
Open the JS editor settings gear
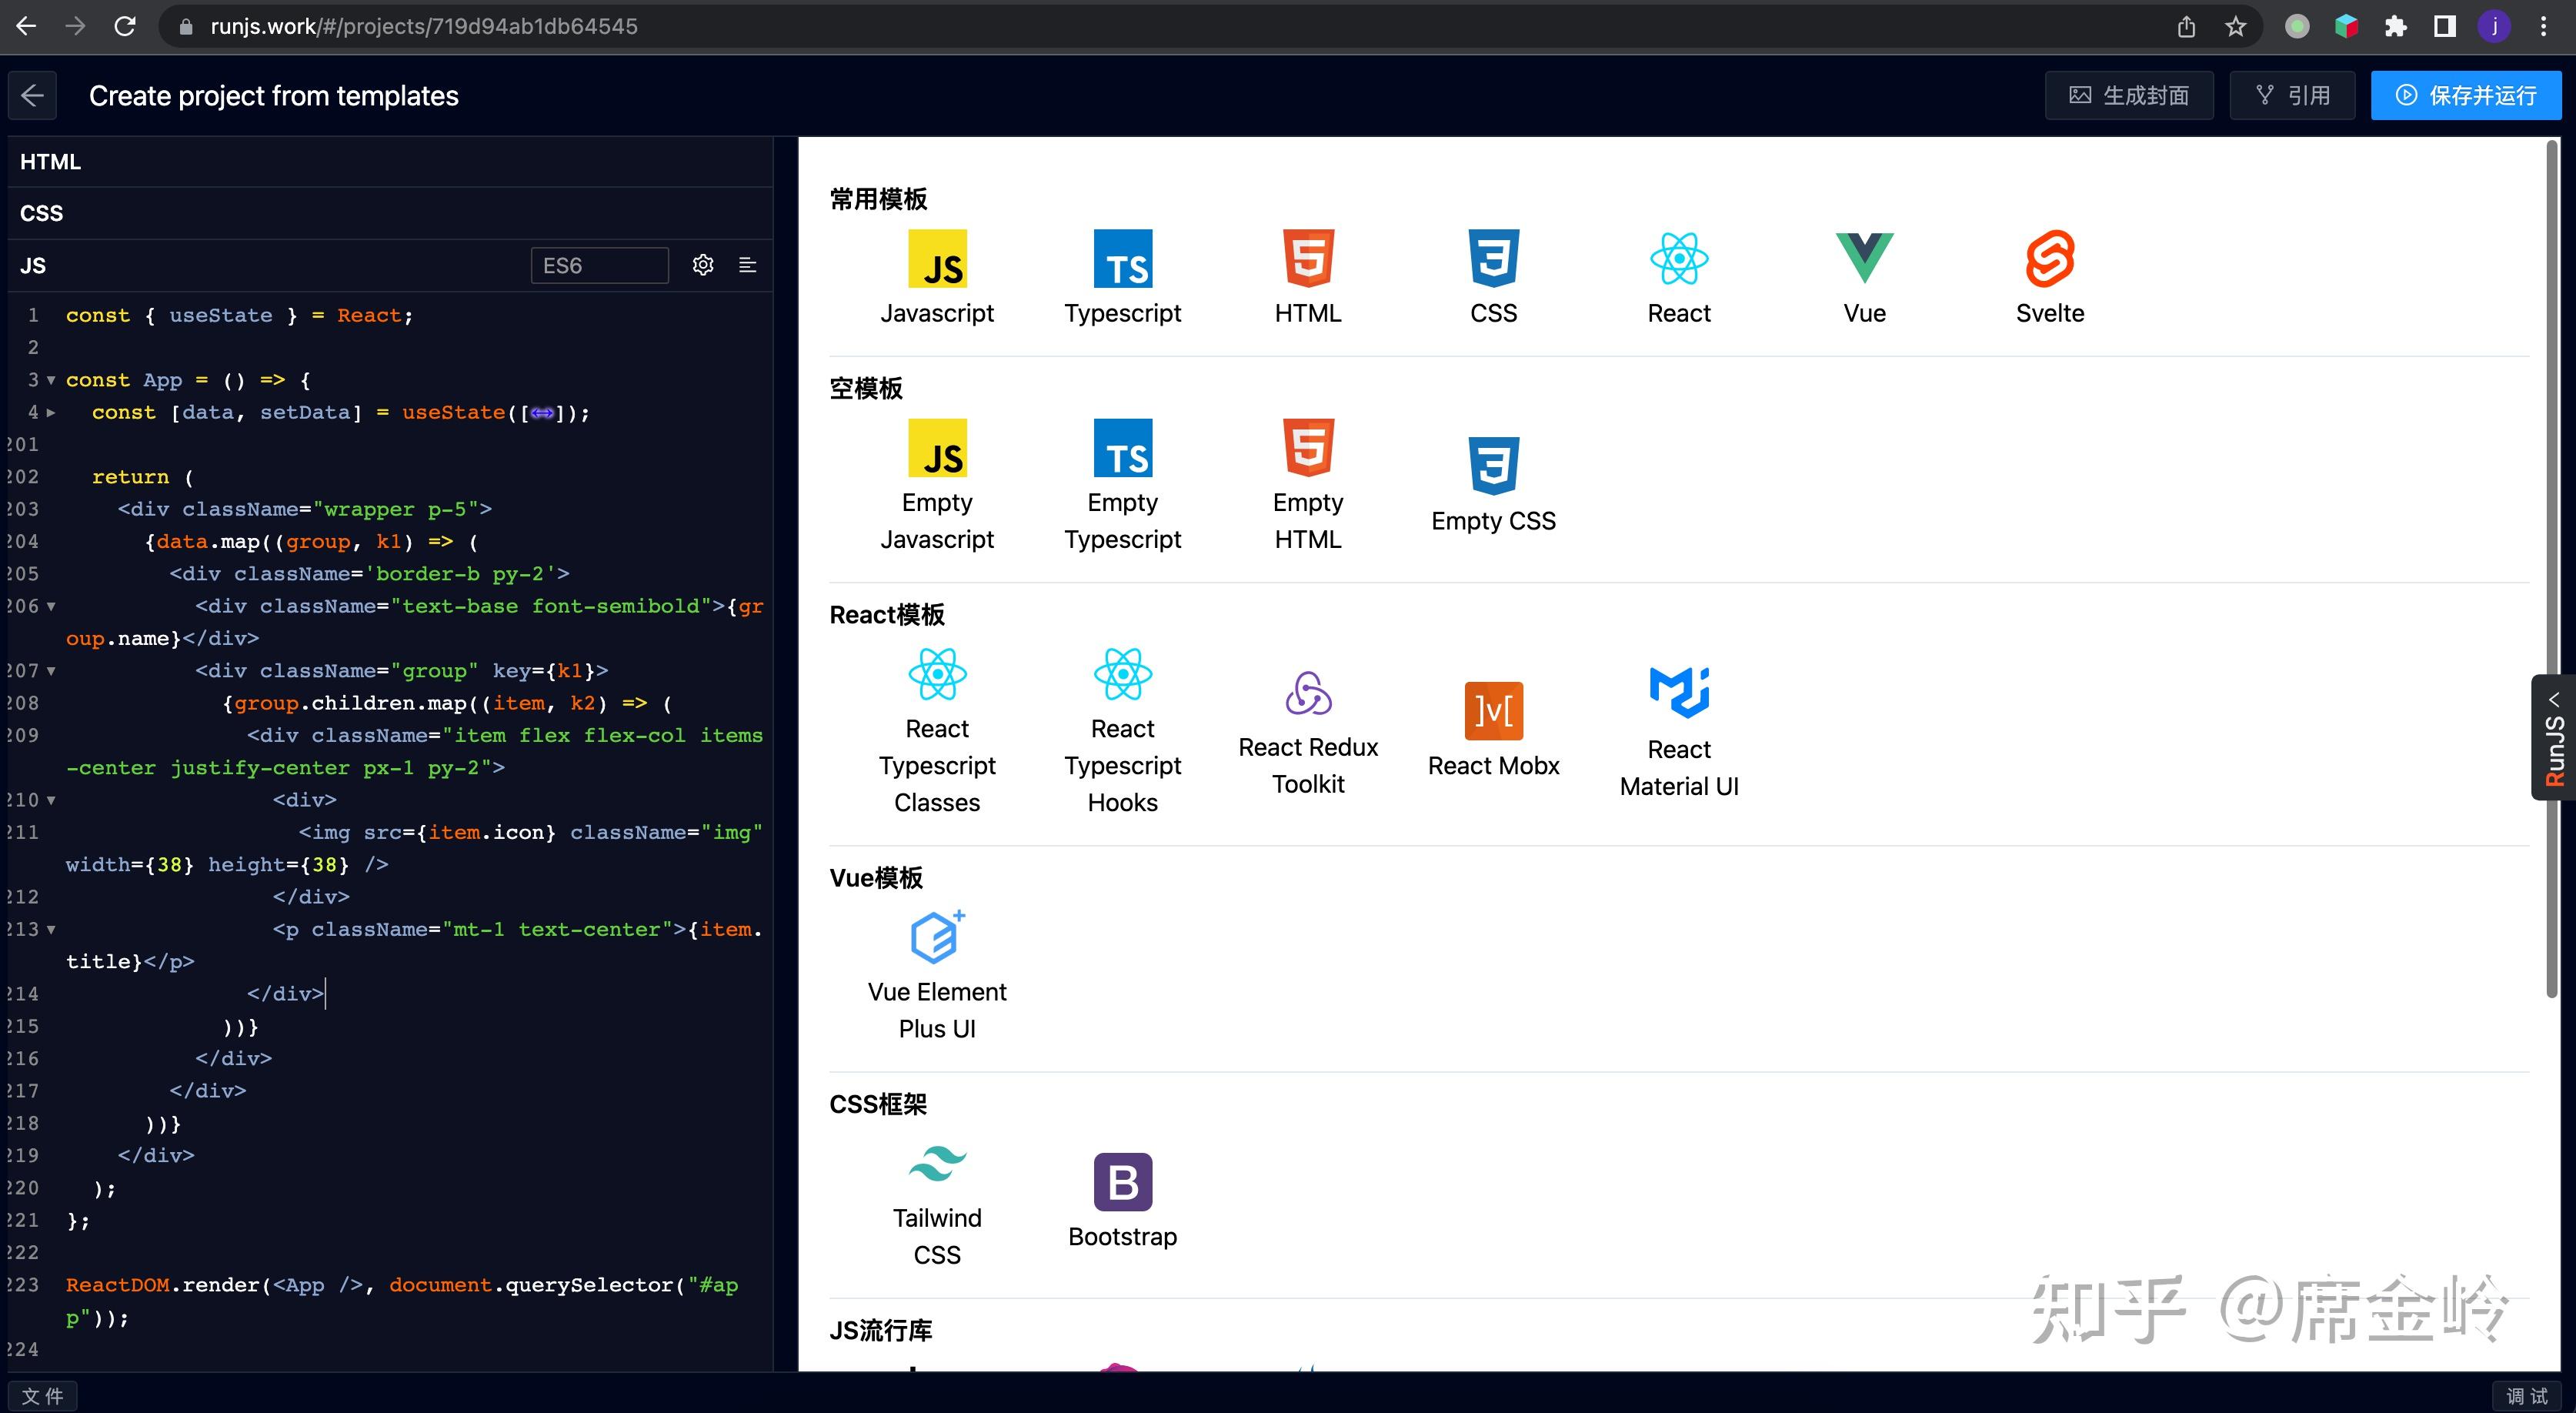(703, 264)
